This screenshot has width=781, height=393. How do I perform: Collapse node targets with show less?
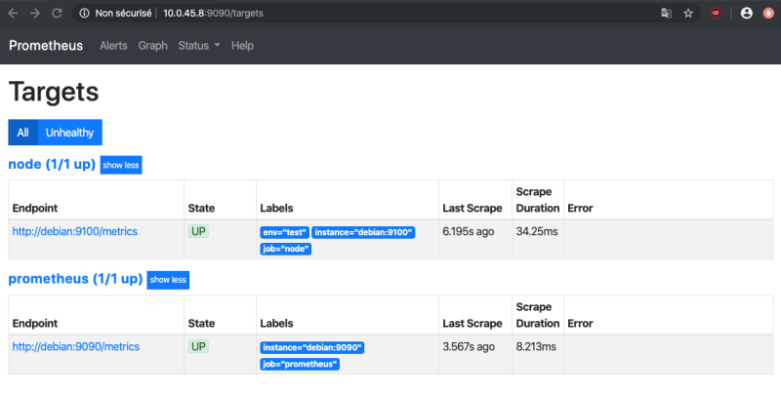tap(121, 166)
